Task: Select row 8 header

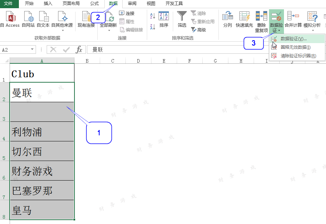Action: point(5,210)
